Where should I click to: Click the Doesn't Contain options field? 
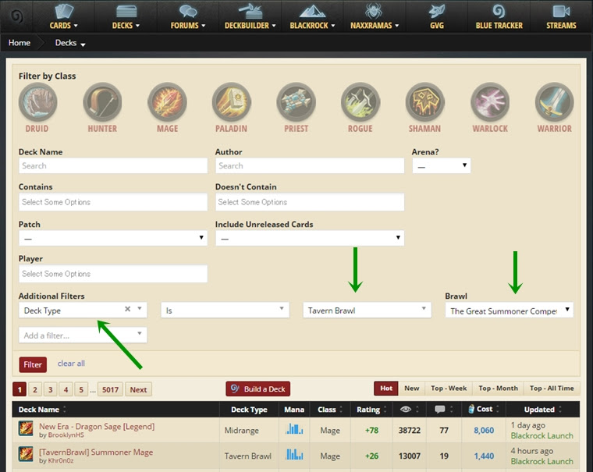(x=310, y=202)
